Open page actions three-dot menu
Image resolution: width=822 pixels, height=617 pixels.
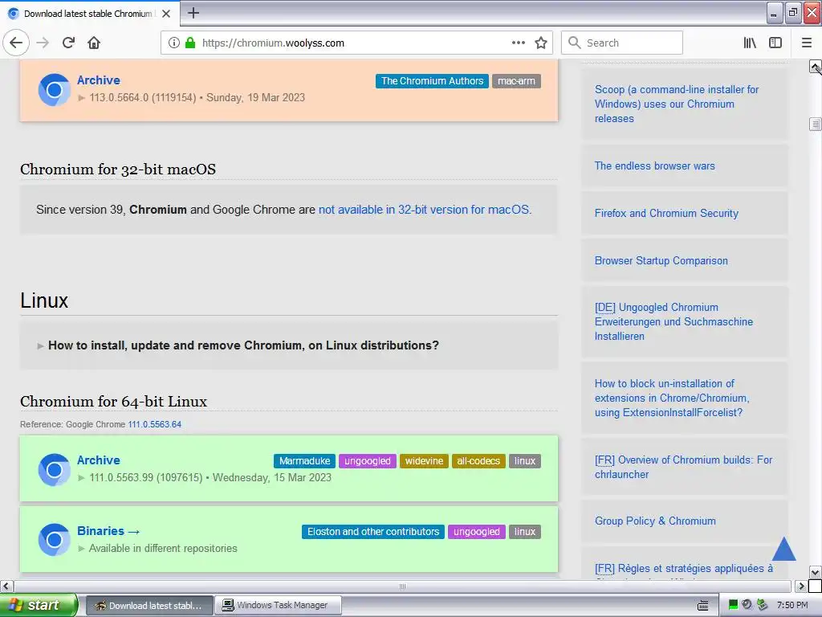[x=518, y=43]
